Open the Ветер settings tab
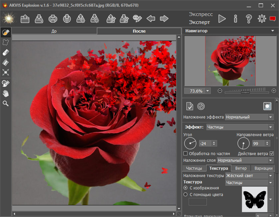 pos(241,168)
